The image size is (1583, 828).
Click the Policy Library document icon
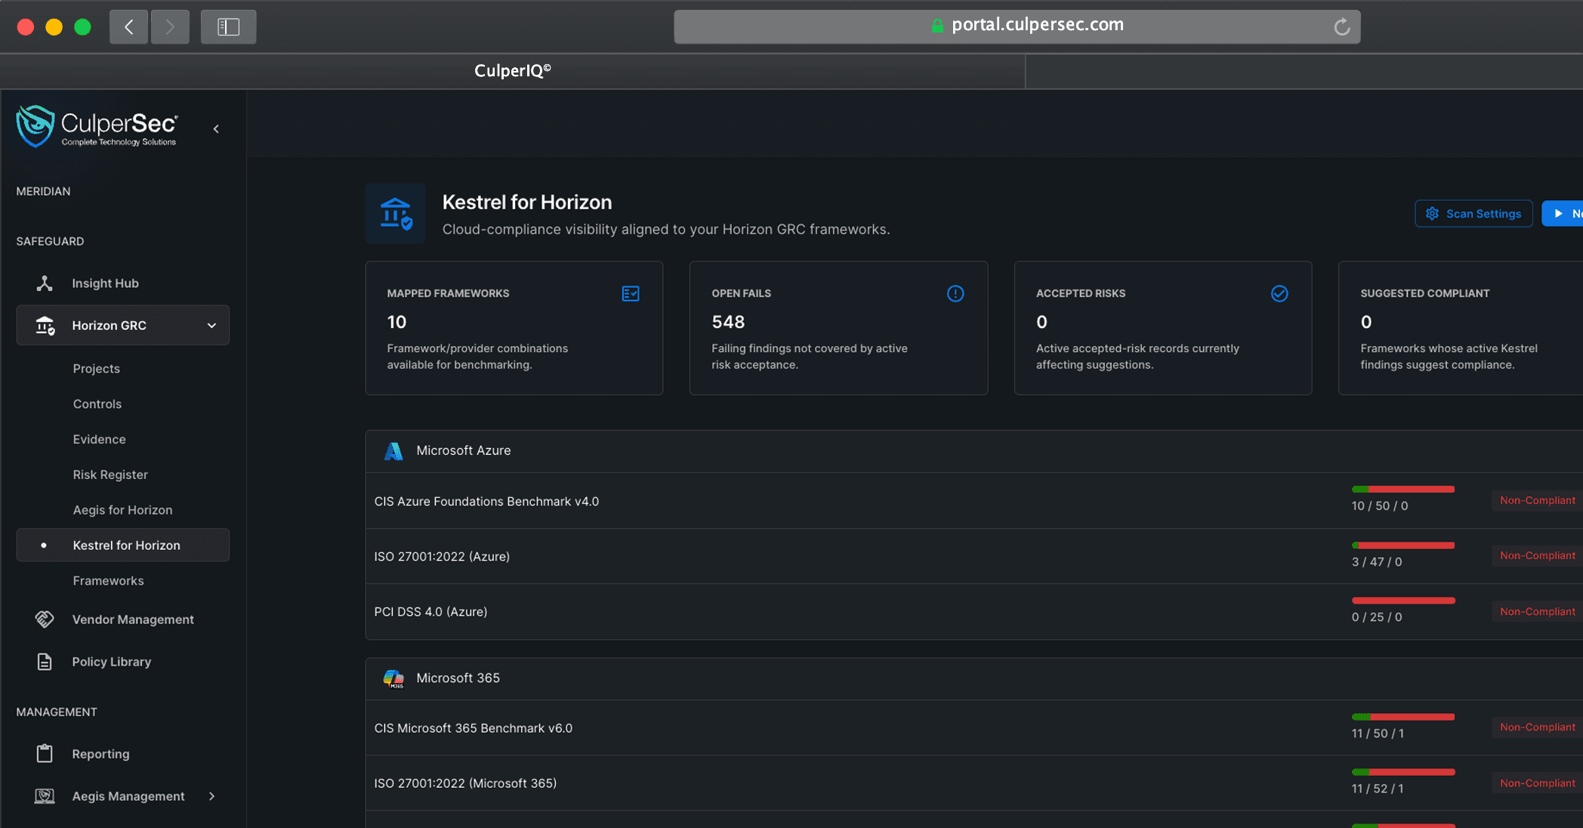45,662
